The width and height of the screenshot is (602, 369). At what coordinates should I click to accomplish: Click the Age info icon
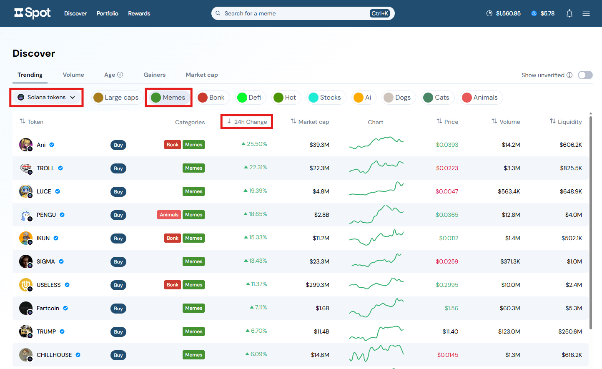click(x=120, y=75)
